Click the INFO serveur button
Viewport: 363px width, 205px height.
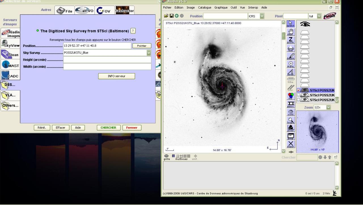(x=117, y=76)
